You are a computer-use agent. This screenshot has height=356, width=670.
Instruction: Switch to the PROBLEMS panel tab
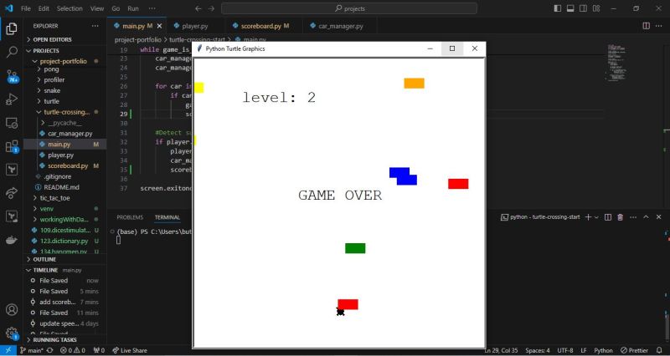pyautogui.click(x=130, y=217)
